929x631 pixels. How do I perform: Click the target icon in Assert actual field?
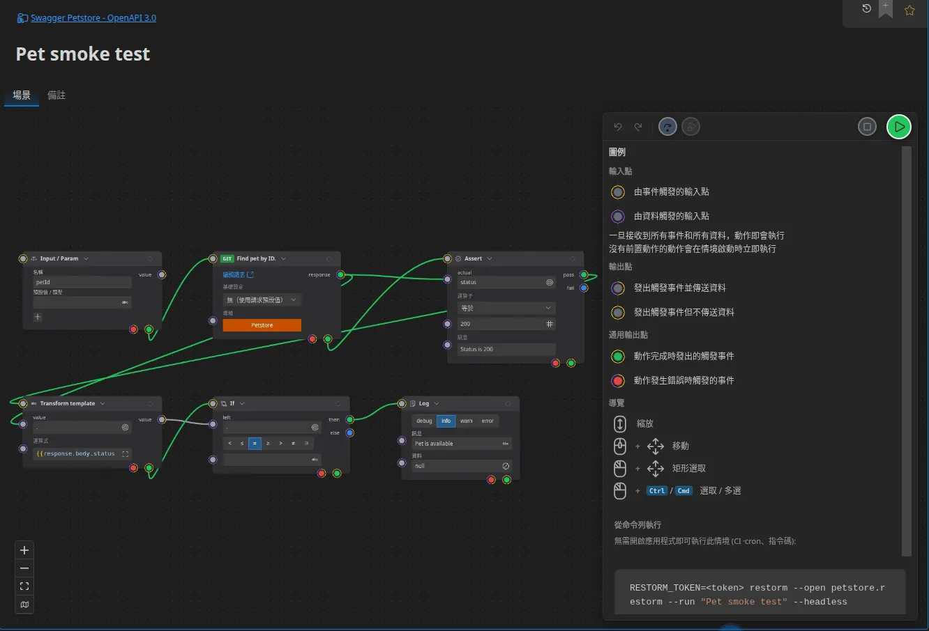point(550,282)
